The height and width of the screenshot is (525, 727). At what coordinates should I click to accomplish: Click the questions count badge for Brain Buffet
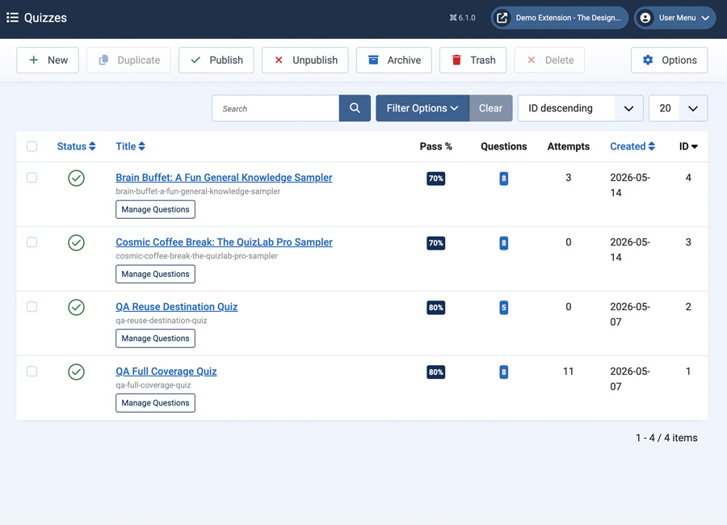pyautogui.click(x=503, y=178)
